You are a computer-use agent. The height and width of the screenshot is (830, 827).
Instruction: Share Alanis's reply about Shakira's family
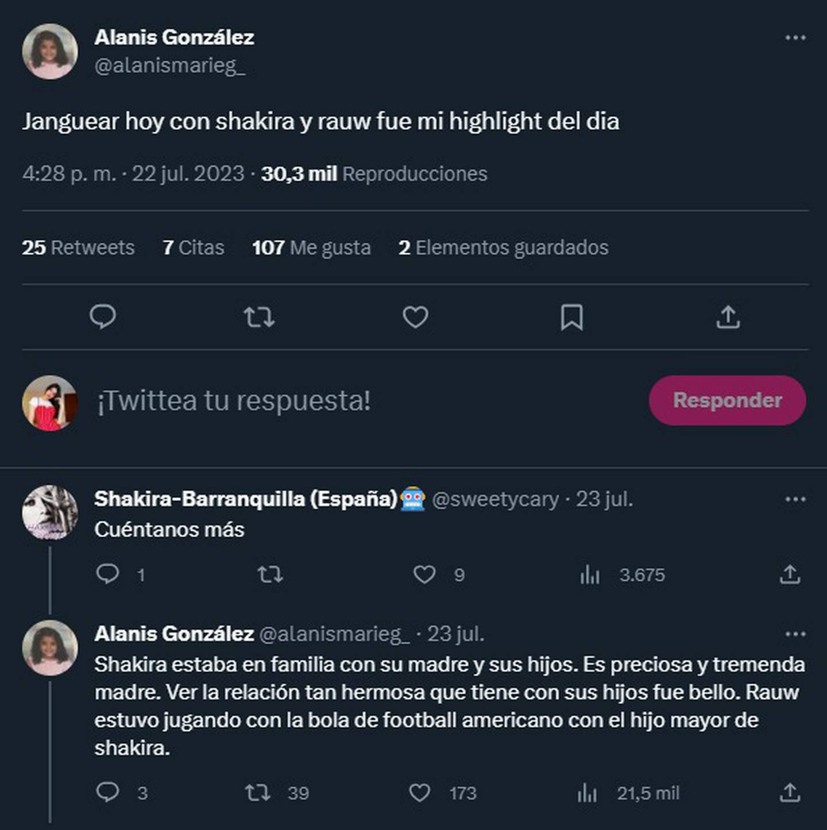pos(790,793)
